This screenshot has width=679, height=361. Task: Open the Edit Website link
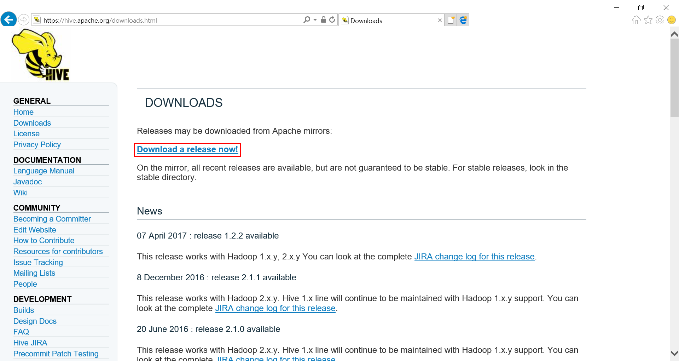pos(35,230)
